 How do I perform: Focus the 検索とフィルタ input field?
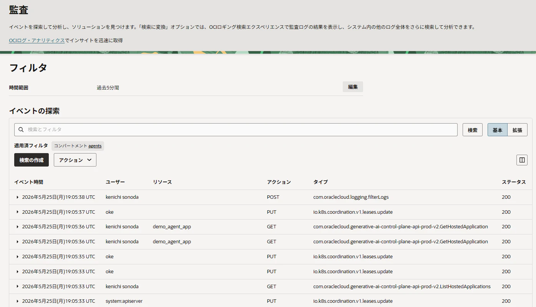tap(236, 130)
